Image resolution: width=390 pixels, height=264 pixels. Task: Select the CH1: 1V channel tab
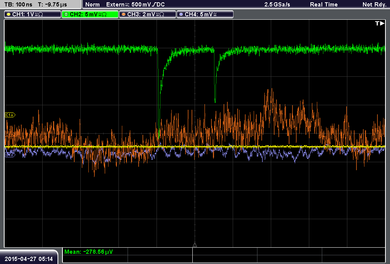tap(33, 14)
